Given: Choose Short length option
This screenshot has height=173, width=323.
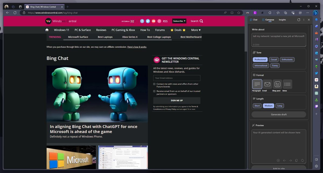Looking at the screenshot, I should click(x=257, y=106).
